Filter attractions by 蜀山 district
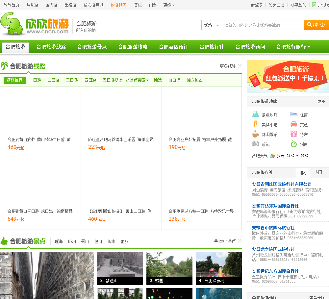The width and height of the screenshot is (329, 299). pos(85,241)
